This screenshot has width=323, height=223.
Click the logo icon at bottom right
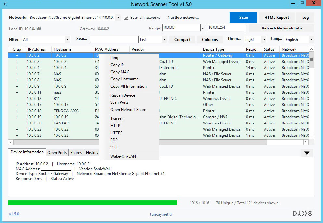pos(303,213)
